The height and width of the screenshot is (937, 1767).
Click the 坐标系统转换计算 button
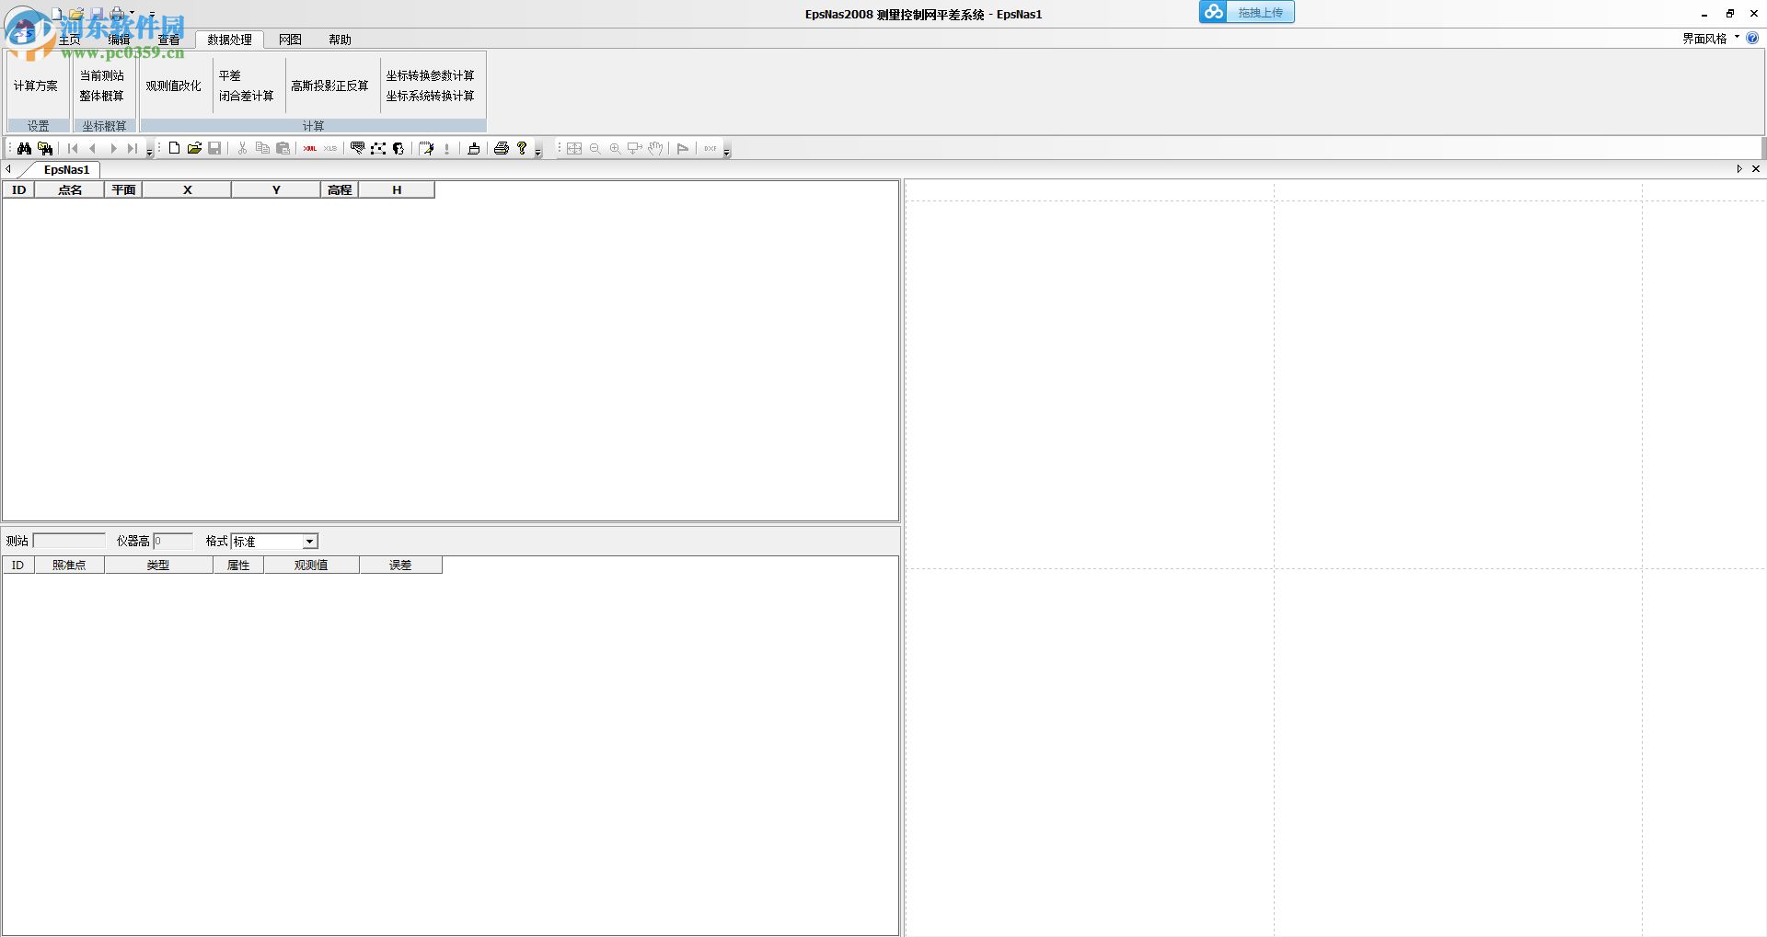(x=430, y=96)
